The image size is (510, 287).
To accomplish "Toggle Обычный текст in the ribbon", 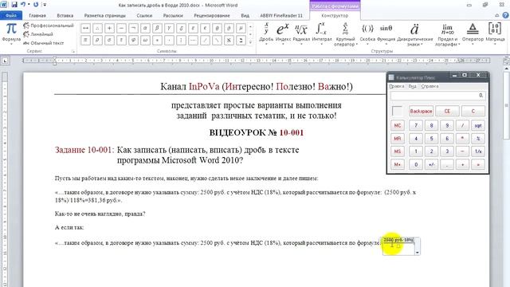I will 44,43.
